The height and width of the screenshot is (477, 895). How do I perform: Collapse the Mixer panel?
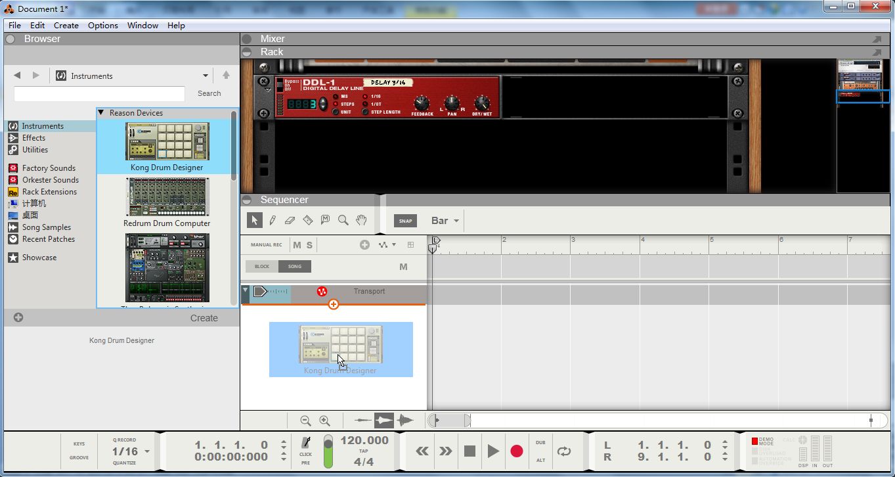click(247, 39)
